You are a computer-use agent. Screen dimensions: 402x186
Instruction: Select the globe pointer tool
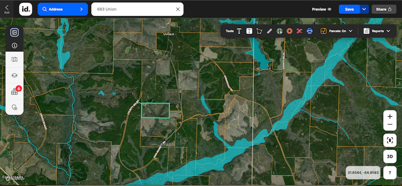tap(280, 31)
